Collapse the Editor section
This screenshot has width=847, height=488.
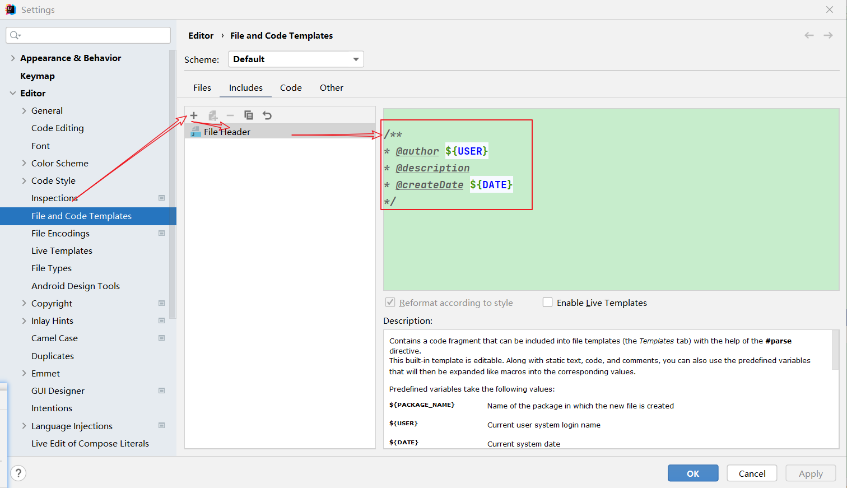point(13,93)
